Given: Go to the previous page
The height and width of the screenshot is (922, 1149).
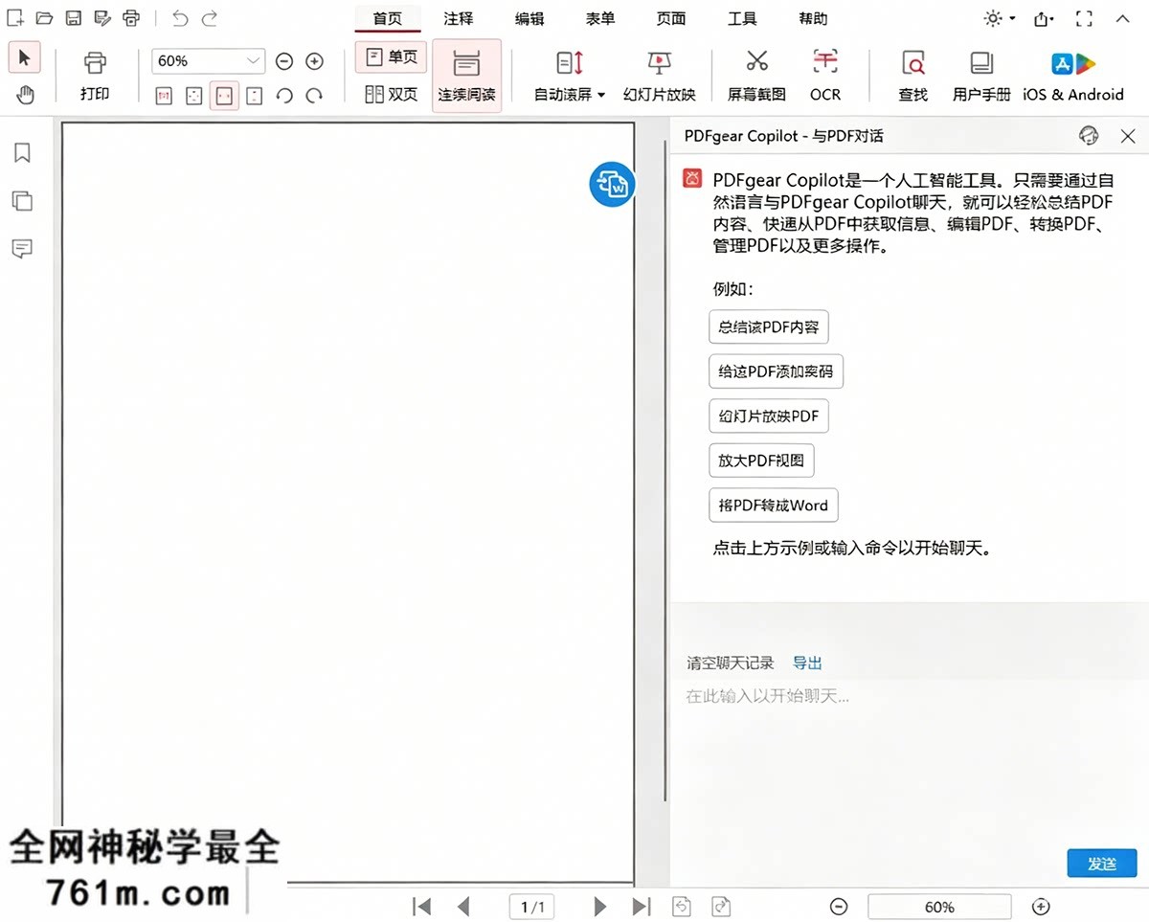Looking at the screenshot, I should point(463,906).
